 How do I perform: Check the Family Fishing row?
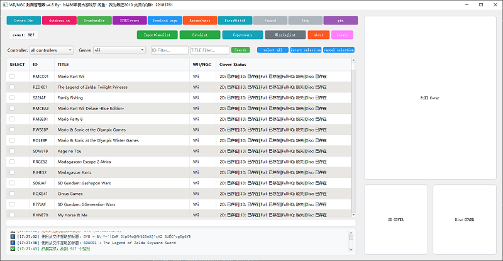tap(12, 97)
